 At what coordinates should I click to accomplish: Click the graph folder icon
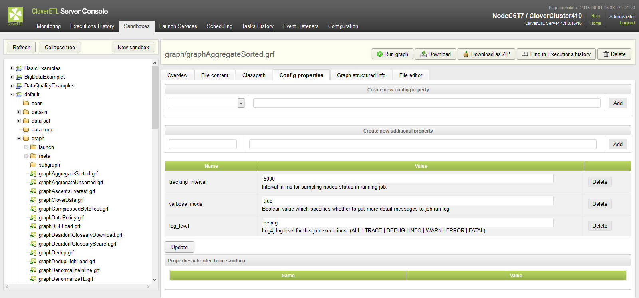(26, 139)
